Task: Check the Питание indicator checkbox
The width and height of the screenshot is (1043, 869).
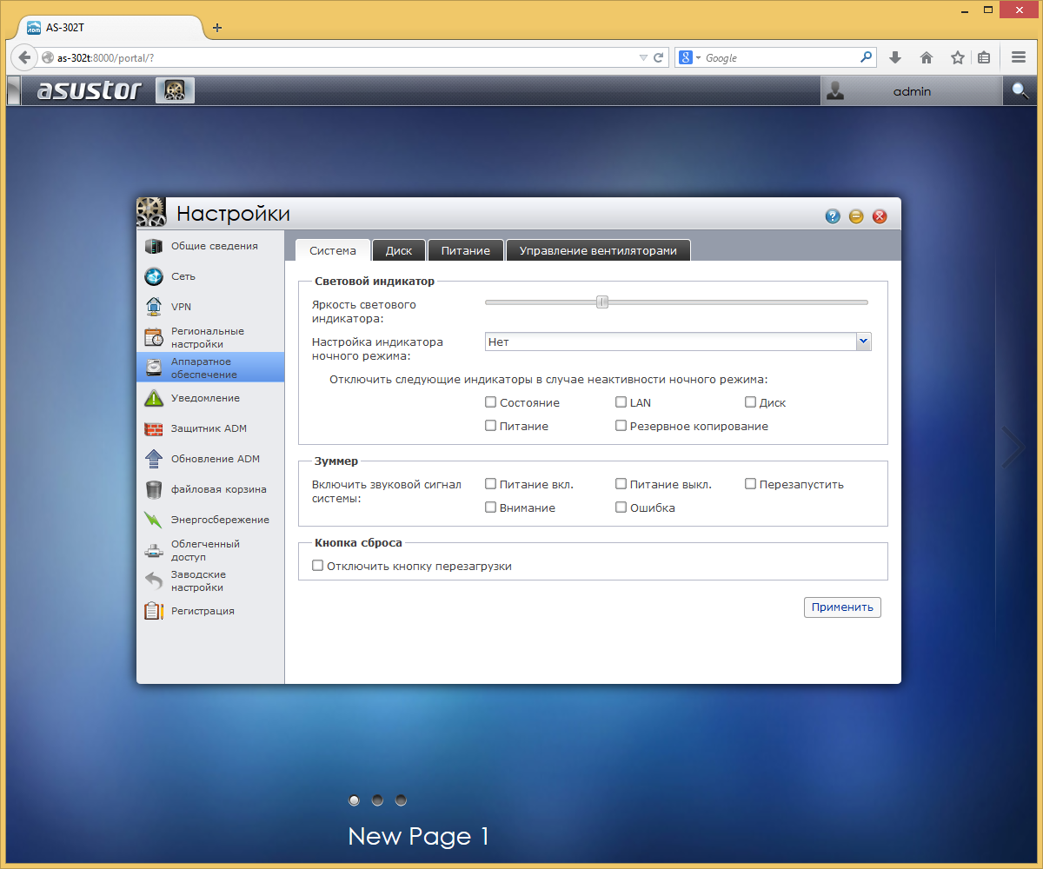Action: 490,426
